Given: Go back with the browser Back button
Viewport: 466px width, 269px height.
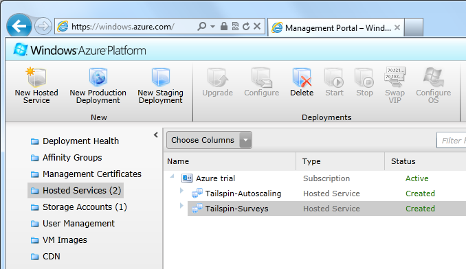Looking at the screenshot, I should click(x=19, y=26).
